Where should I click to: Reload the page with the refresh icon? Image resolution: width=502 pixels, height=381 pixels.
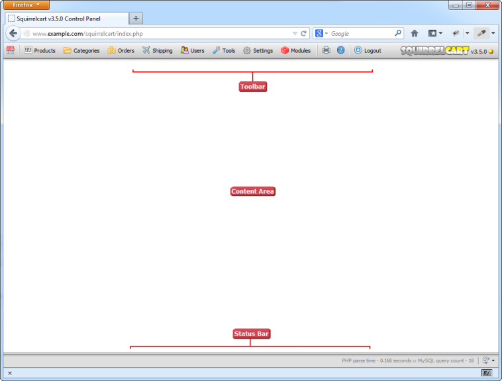click(x=304, y=33)
